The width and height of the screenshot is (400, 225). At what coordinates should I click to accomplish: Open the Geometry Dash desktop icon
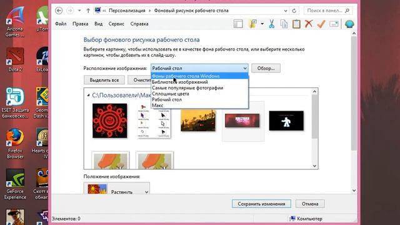pyautogui.click(x=42, y=102)
